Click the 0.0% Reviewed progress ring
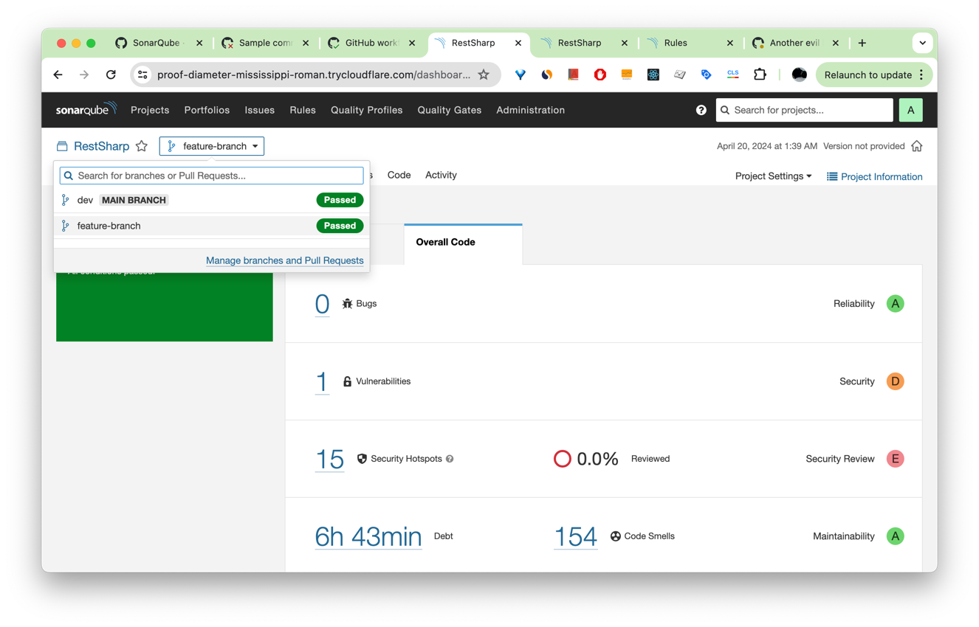 click(563, 458)
